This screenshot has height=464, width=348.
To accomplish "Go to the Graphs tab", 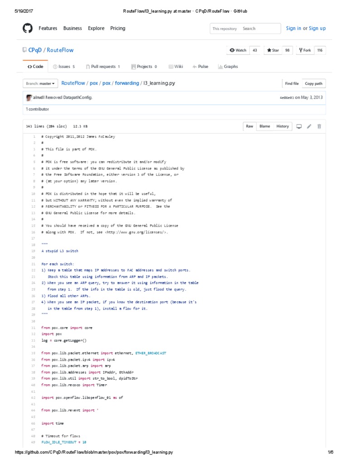I will 228,67.
